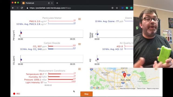The height and width of the screenshot is (97, 173).
Task: Open the Measurement Conditions hamburger menu
Action: coord(79,69)
